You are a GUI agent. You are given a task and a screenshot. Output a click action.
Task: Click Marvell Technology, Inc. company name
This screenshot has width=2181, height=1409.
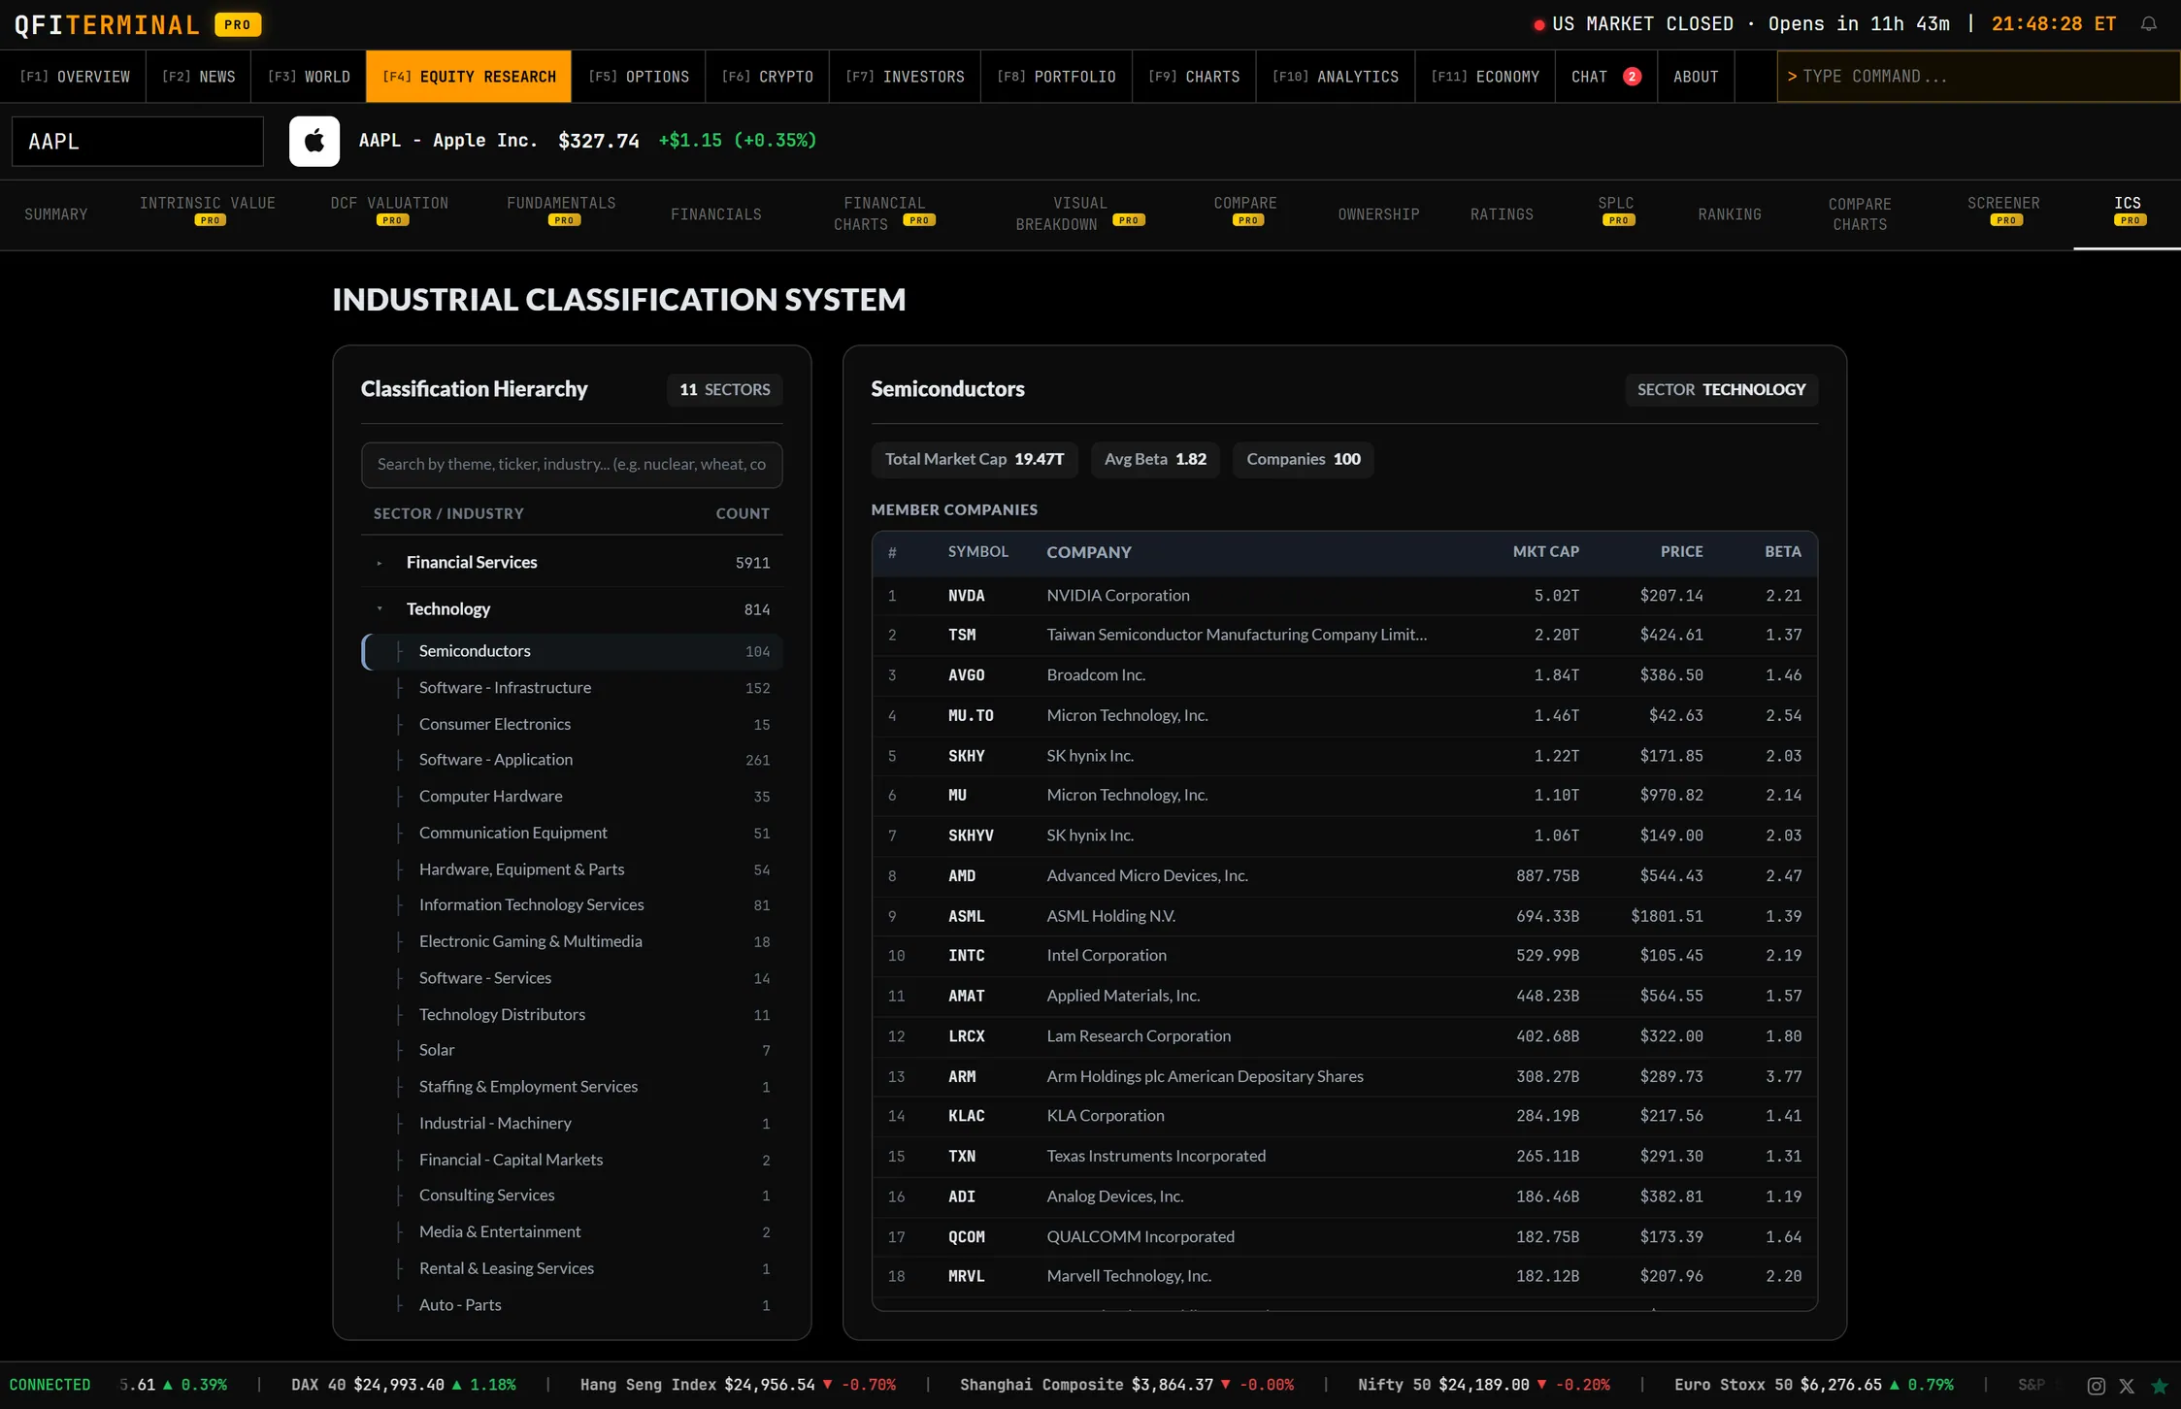(1129, 1277)
